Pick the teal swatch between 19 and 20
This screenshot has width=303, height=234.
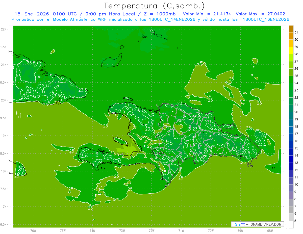point(291,116)
